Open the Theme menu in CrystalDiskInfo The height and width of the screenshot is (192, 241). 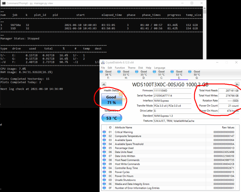[x=131, y=68]
